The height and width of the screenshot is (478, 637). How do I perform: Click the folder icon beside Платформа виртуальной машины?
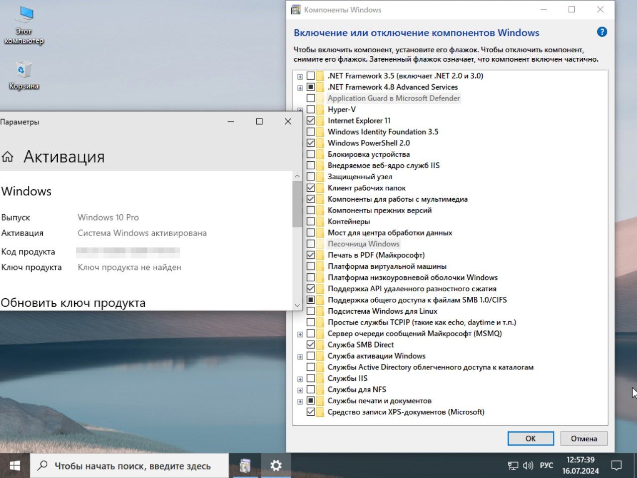coord(320,266)
